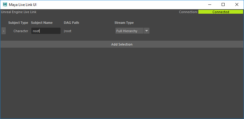Click the Maya logo icon in title bar
The width and height of the screenshot is (244, 119).
pos(5,4)
